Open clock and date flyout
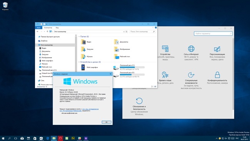Image resolution: width=250 pixels, height=141 pixels. (x=244, y=138)
